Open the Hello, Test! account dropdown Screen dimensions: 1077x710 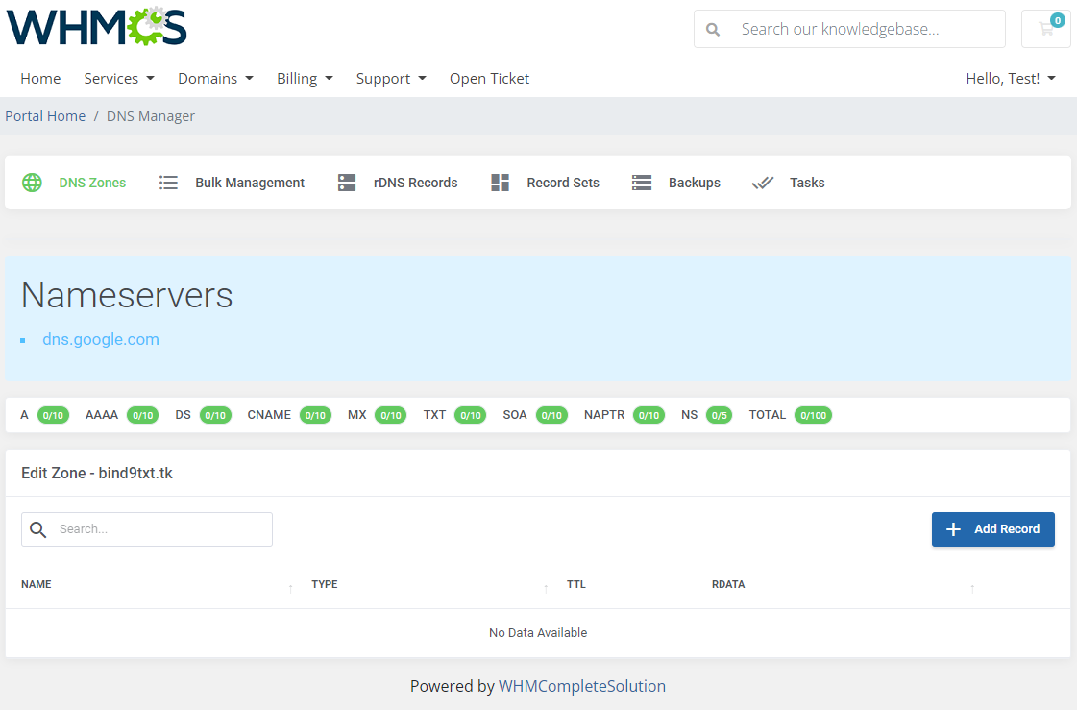pos(1011,78)
